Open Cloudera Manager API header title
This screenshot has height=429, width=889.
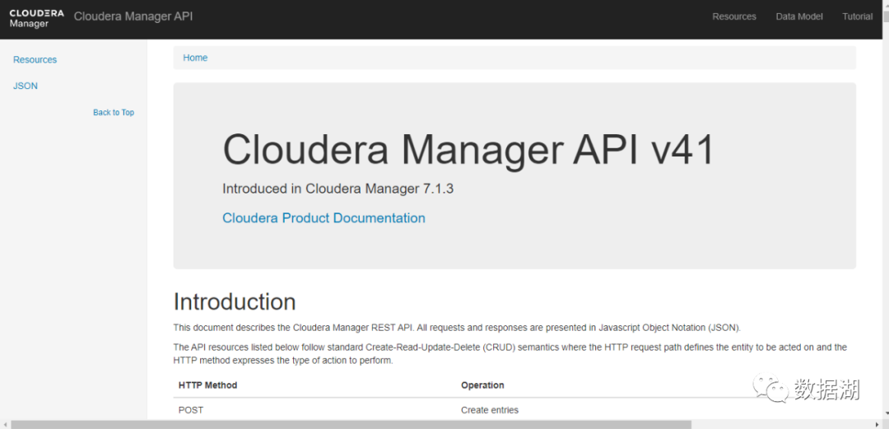pos(133,16)
